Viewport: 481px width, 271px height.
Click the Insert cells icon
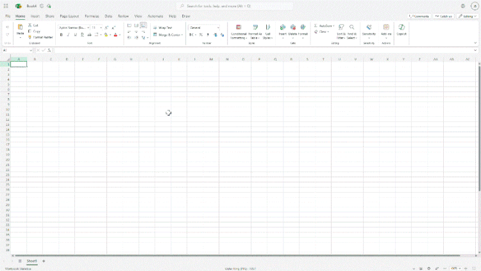(283, 28)
